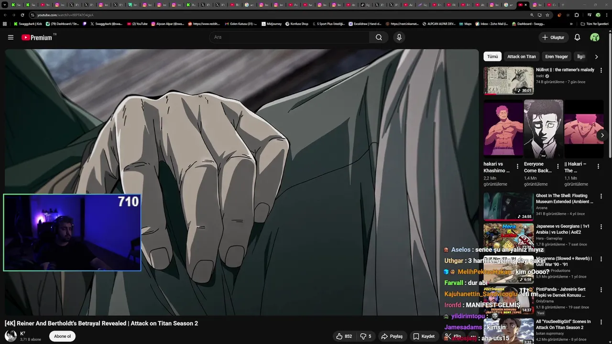Open options for Ghost In The Shell video
The width and height of the screenshot is (612, 344).
point(601,196)
